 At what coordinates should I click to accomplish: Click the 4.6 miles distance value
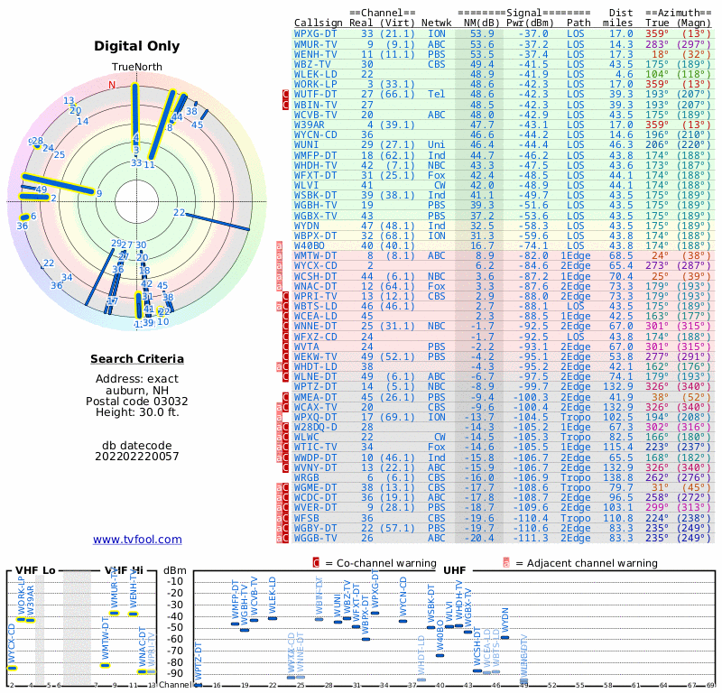pos(624,74)
